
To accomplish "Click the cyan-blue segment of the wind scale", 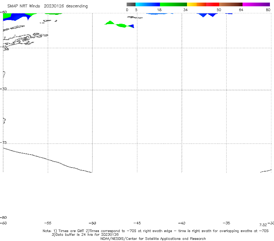I will (x=148, y=4).
